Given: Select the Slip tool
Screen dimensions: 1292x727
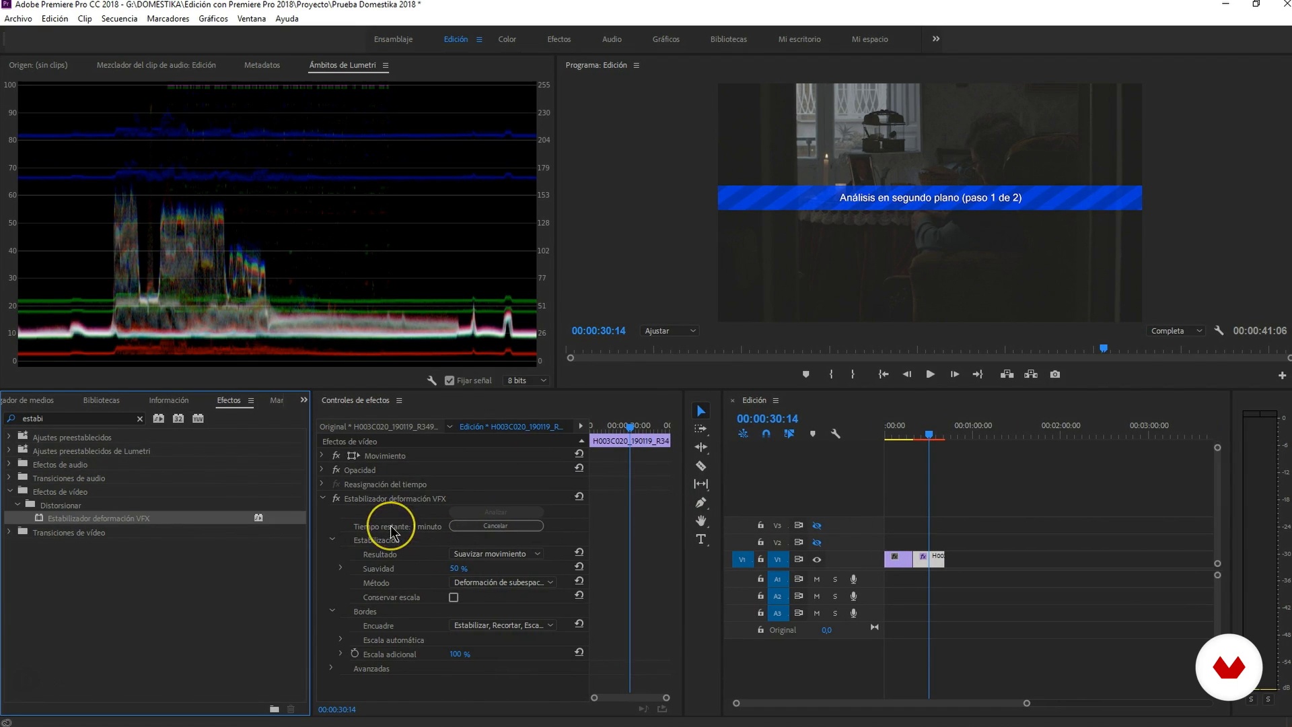Looking at the screenshot, I should coord(701,484).
